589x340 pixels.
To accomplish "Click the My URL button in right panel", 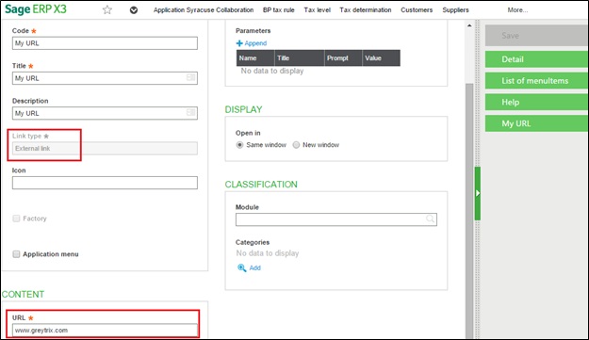I will point(536,123).
